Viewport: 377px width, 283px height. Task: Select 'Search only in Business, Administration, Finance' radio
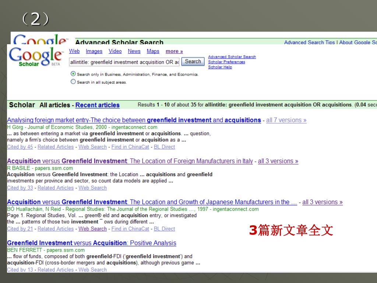(73, 74)
